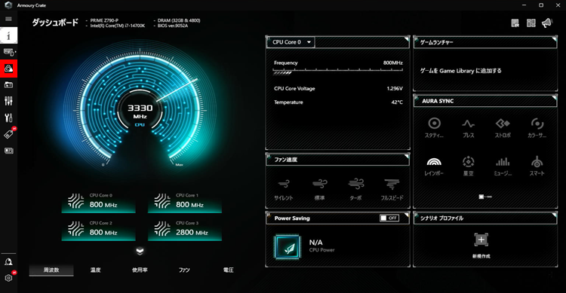Switch to the ファン tab
The image size is (566, 293).
[184, 270]
